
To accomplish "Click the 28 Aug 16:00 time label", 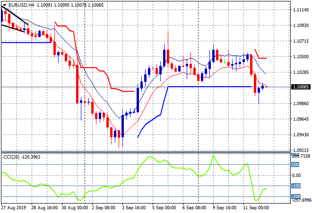I will click(44, 208).
